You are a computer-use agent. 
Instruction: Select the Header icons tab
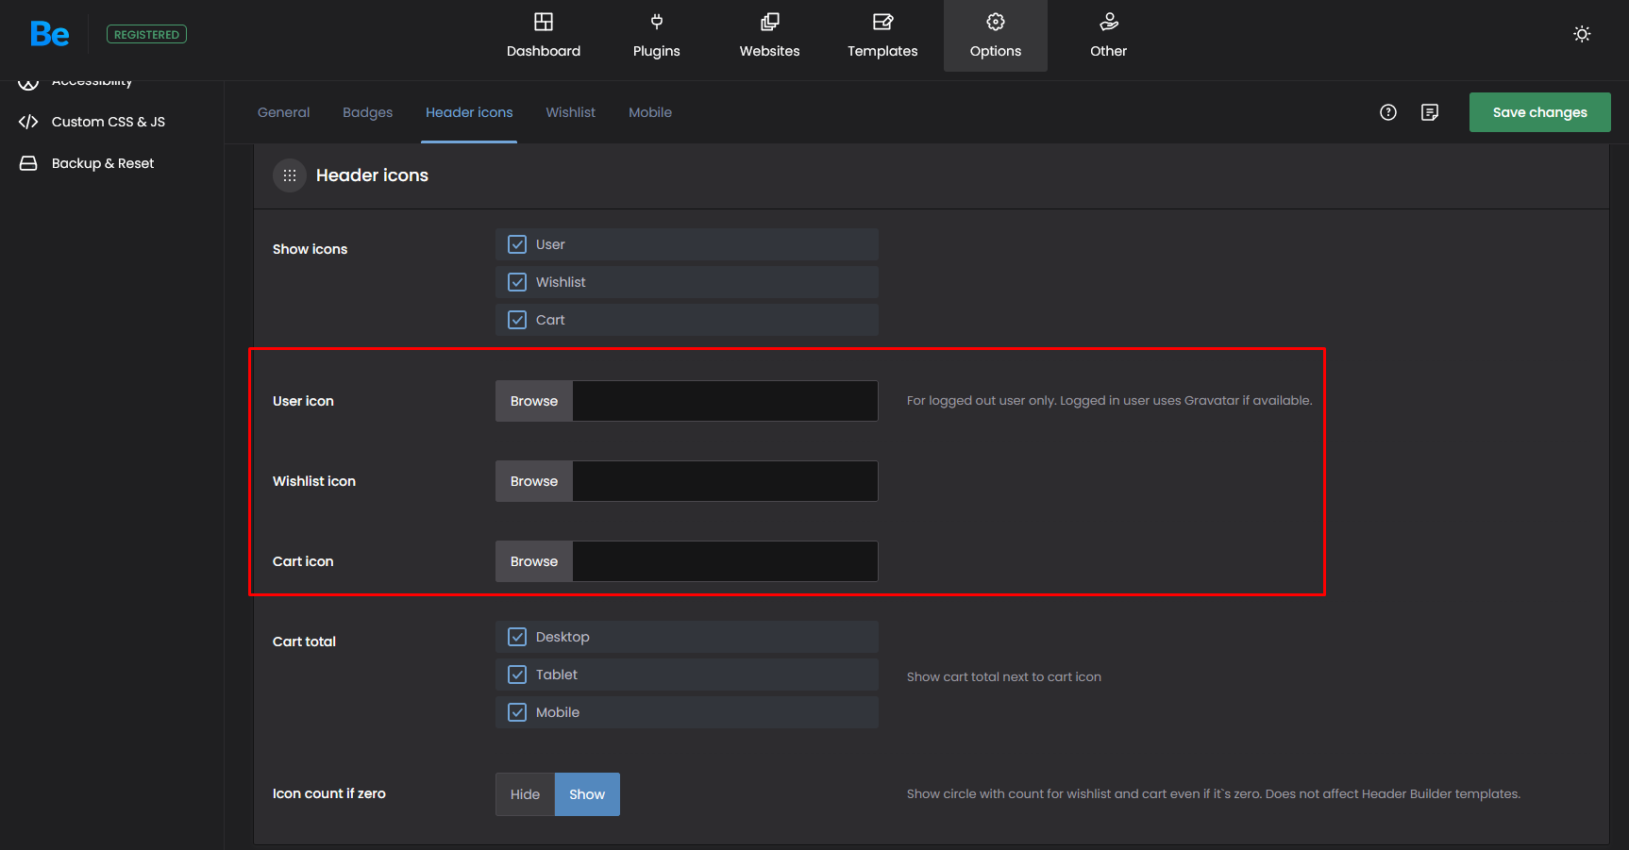coord(469,112)
